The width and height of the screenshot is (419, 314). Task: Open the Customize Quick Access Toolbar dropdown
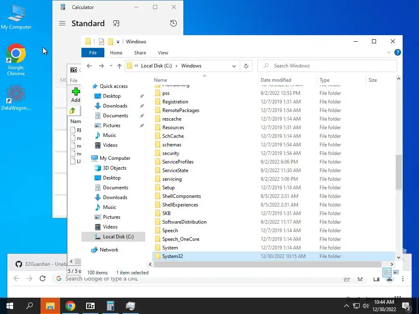click(x=118, y=42)
